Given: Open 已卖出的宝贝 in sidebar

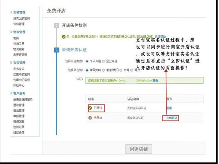Looking at the screenshot, I should (x=22, y=19).
